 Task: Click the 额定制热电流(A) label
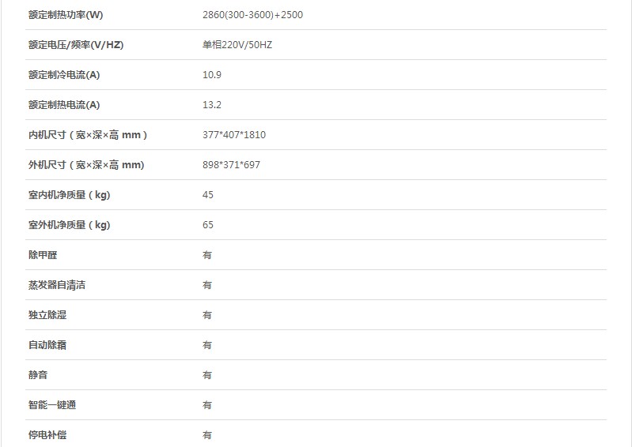coord(64,105)
